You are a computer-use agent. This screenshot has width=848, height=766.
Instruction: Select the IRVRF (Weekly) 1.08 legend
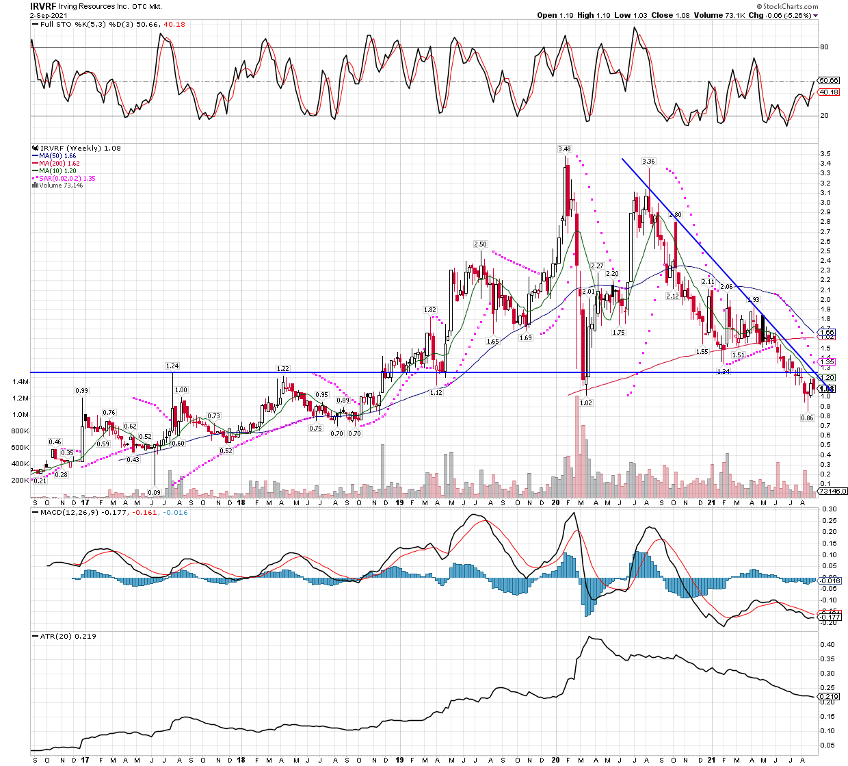(x=76, y=148)
